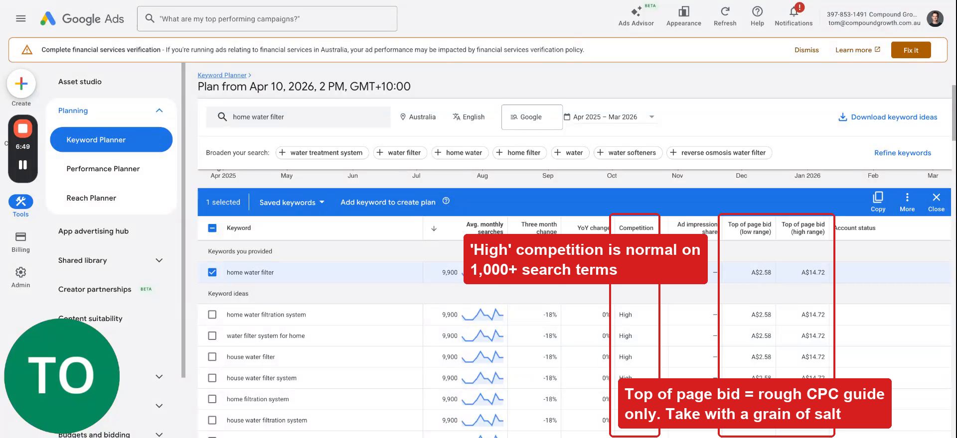Image resolution: width=957 pixels, height=438 pixels.
Task: Select the Google search network option
Action: [531, 117]
